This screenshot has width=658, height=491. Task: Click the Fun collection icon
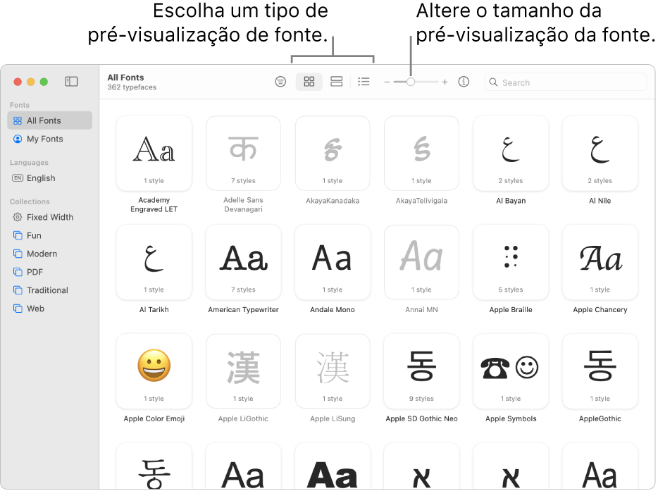17,235
